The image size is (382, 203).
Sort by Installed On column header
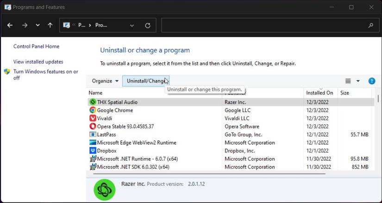pyautogui.click(x=320, y=93)
